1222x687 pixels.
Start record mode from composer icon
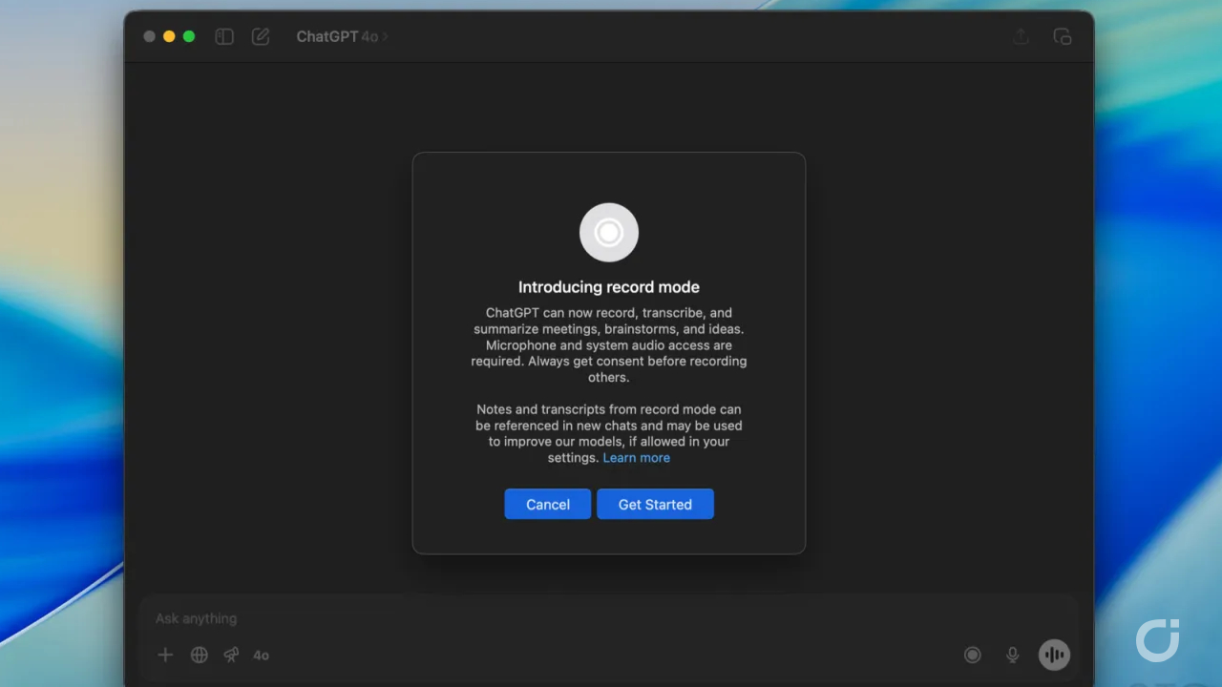(973, 655)
